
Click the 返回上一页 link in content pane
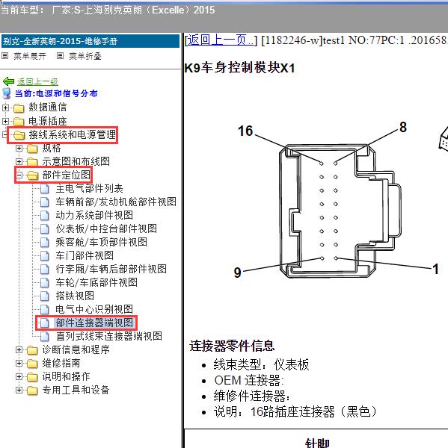tap(221, 40)
